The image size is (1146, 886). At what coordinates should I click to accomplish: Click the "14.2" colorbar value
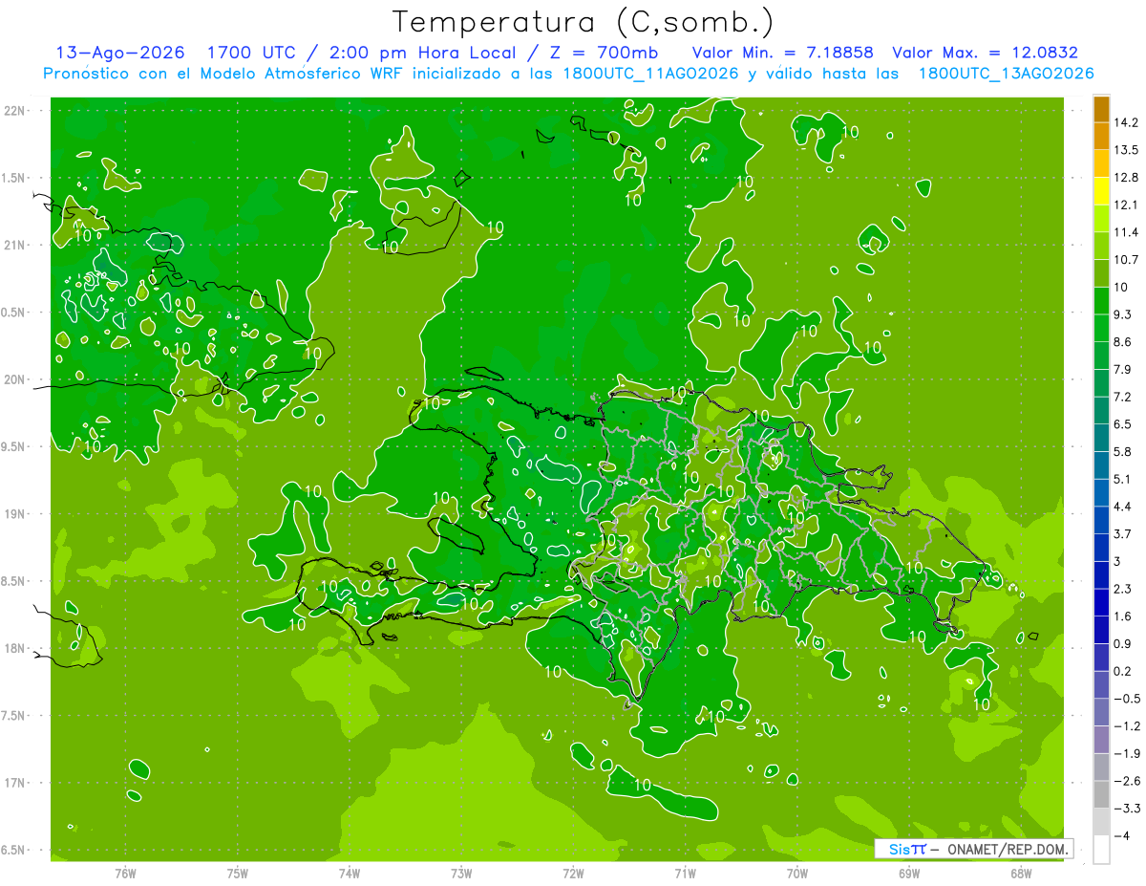point(1125,122)
